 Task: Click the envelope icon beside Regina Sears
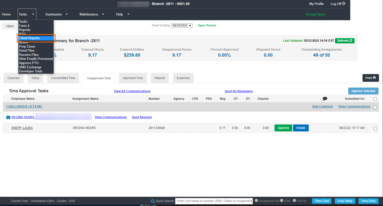click(8, 117)
